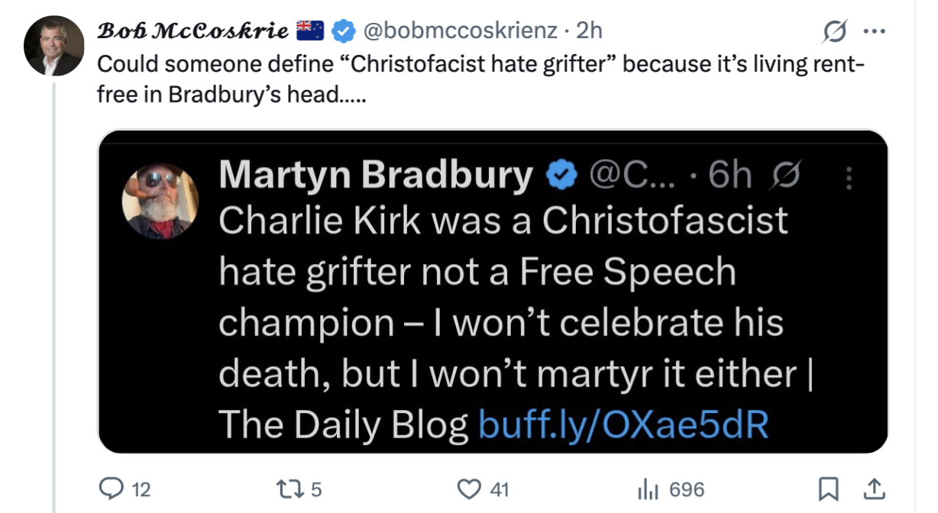
Task: Click the Grok circle-slash icon beside timestamp
Action: click(x=834, y=31)
